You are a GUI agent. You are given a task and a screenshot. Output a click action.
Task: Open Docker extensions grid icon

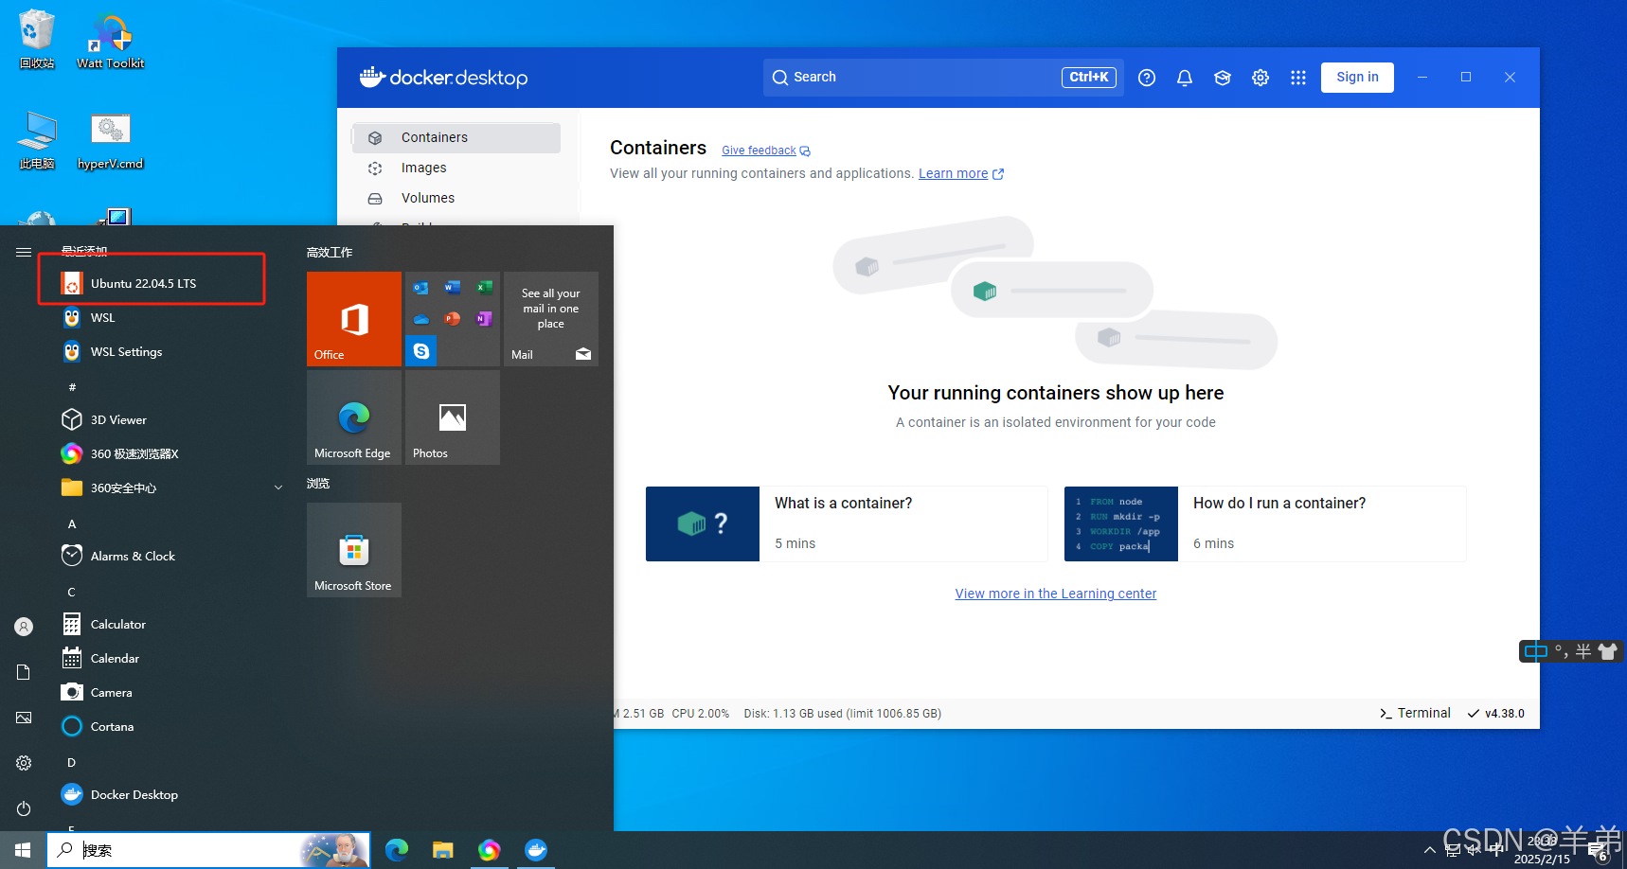[x=1298, y=78]
